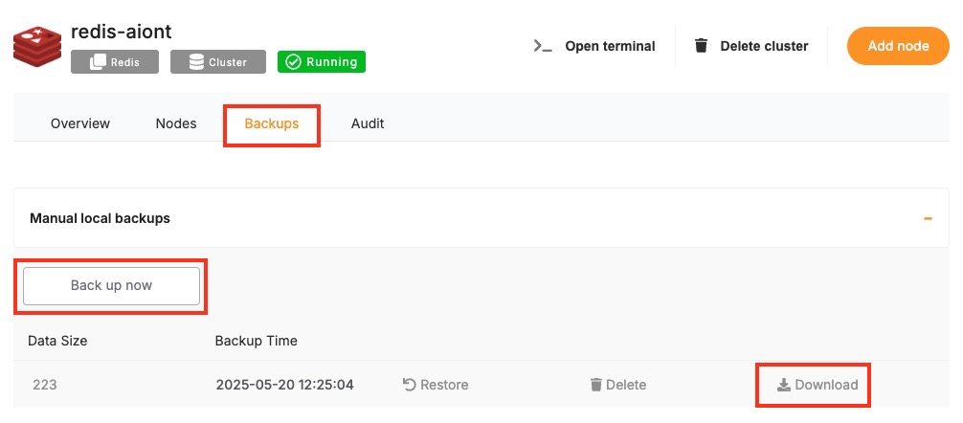
Task: Open terminal for the cluster
Action: 594,46
